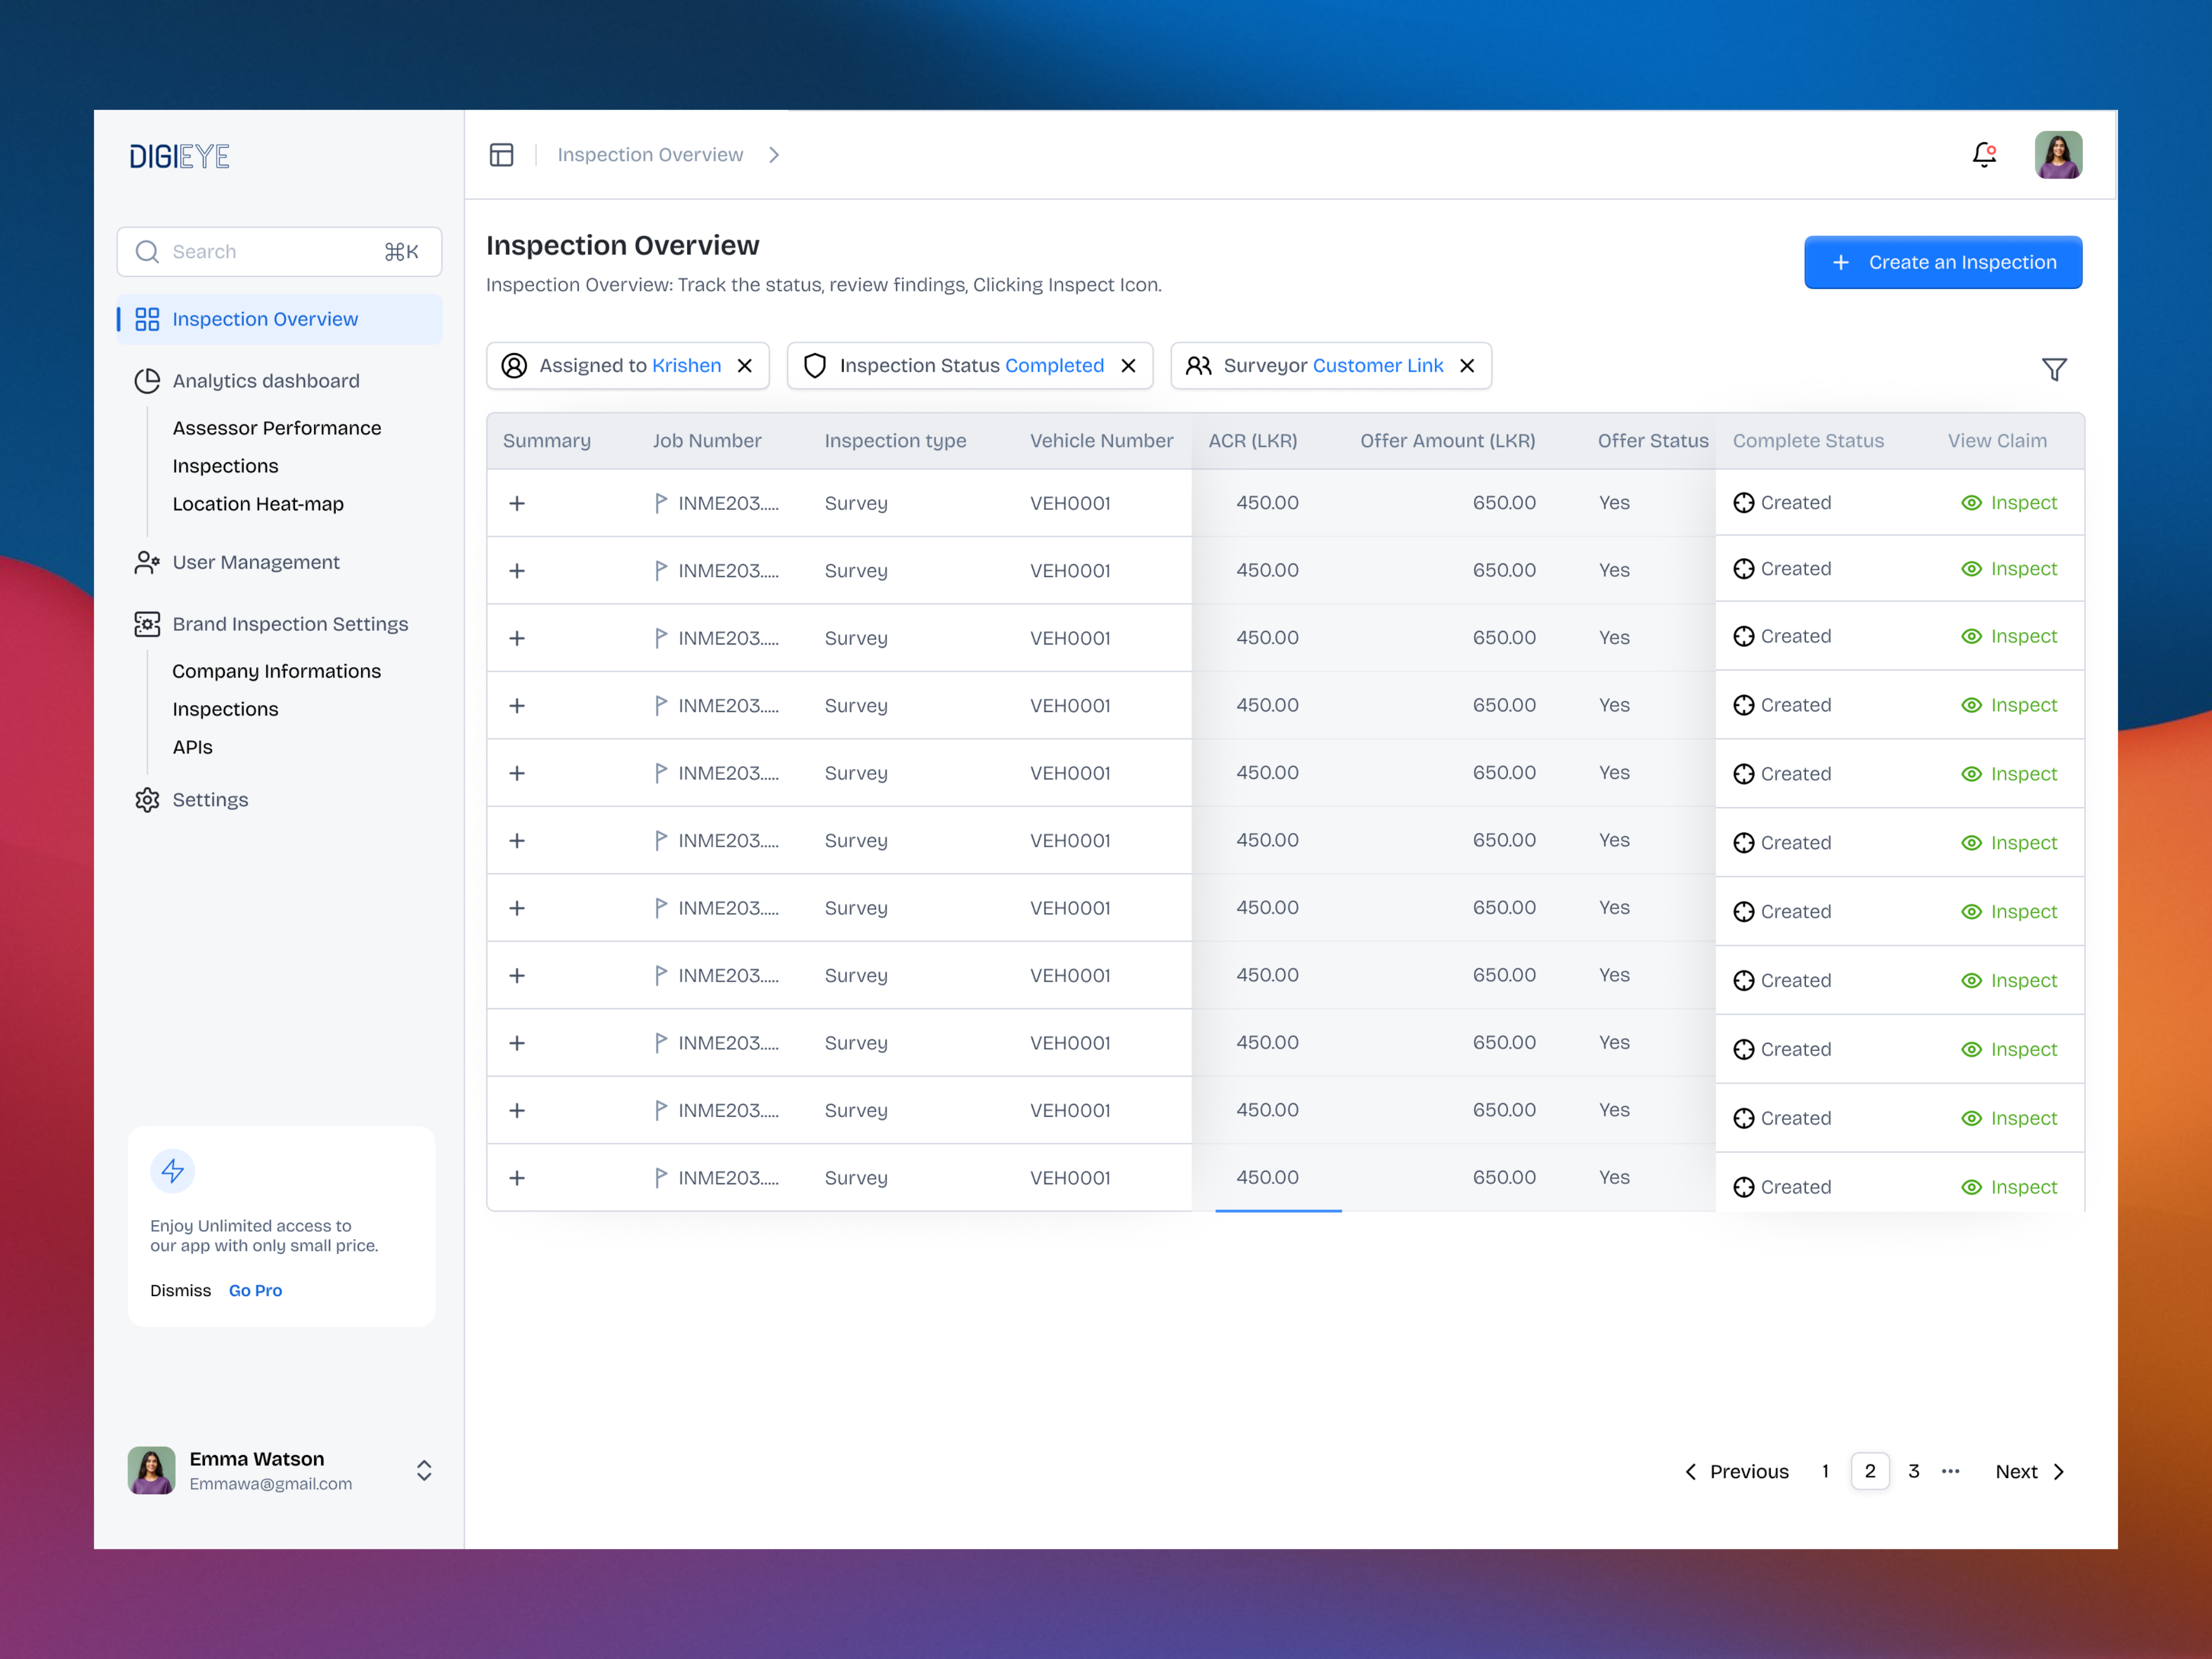Click the flag icon on the first job number
2212x1659 pixels.
pos(660,503)
